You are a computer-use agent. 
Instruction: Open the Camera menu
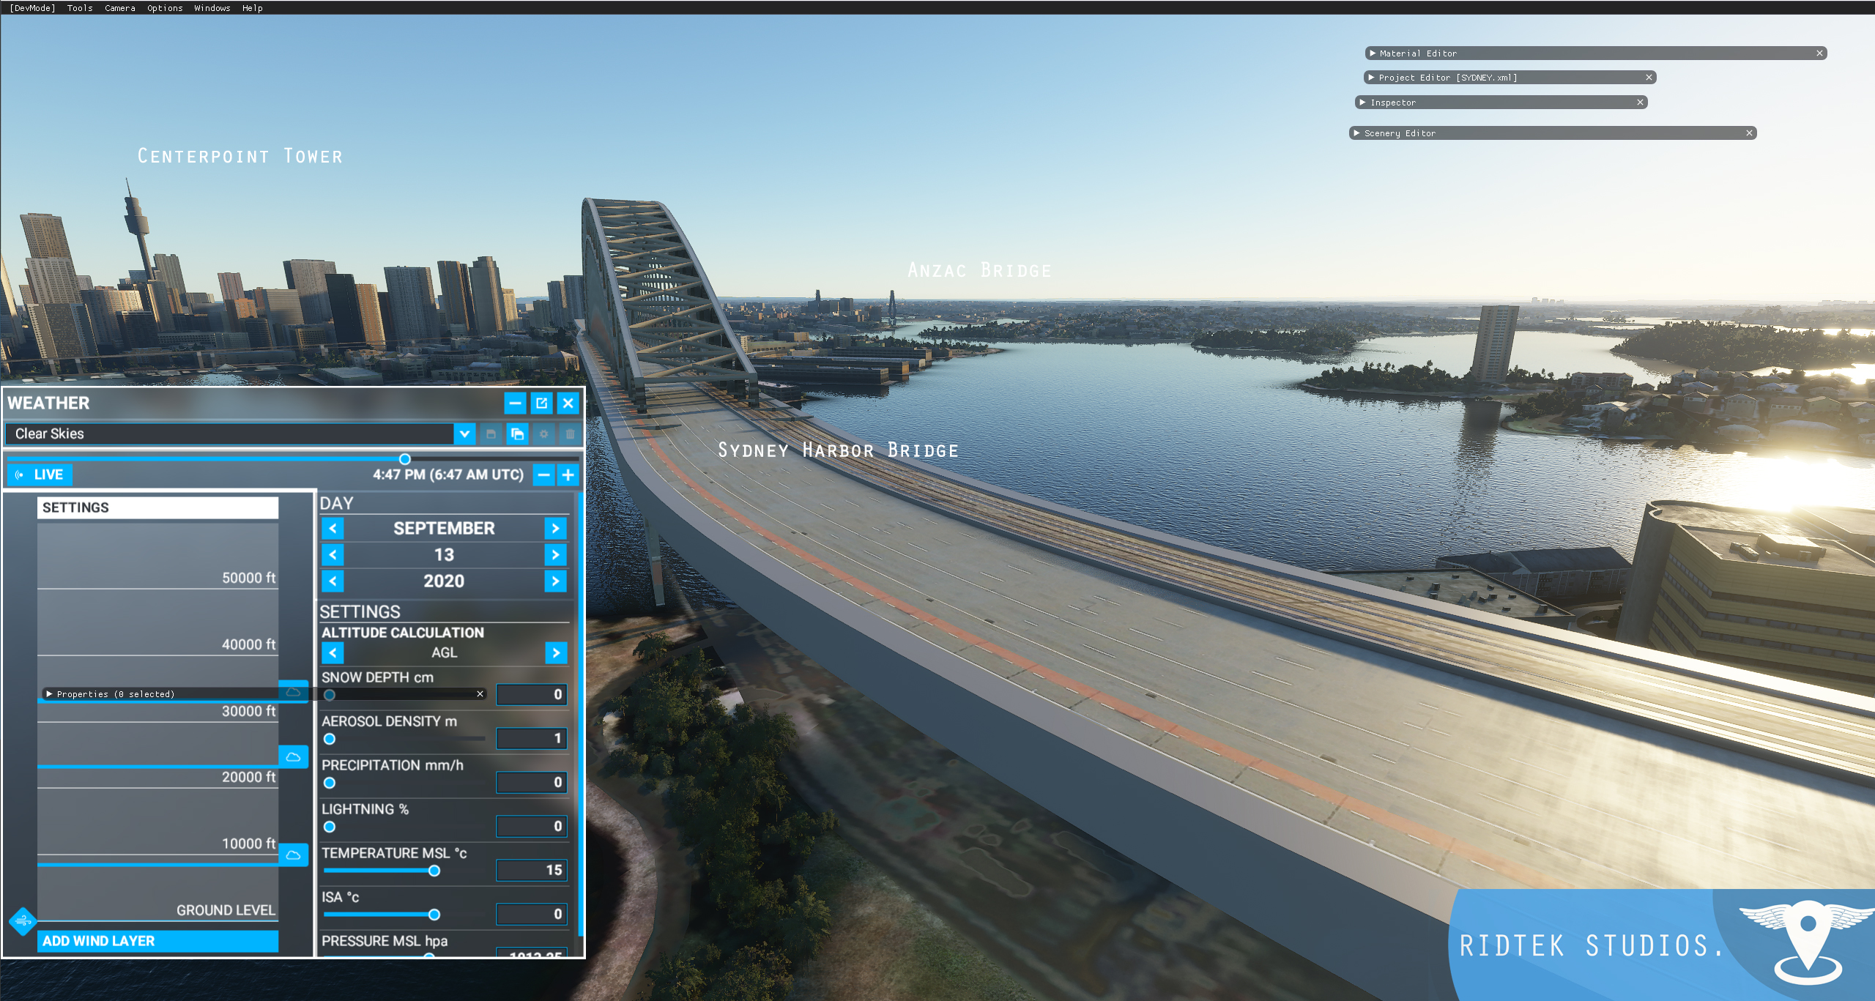pyautogui.click(x=120, y=8)
